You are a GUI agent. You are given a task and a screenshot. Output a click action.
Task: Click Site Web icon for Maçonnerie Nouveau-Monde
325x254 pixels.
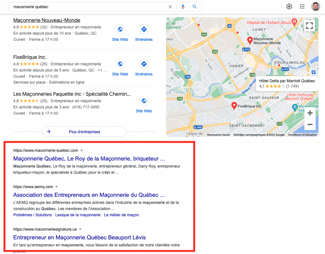pos(120,29)
